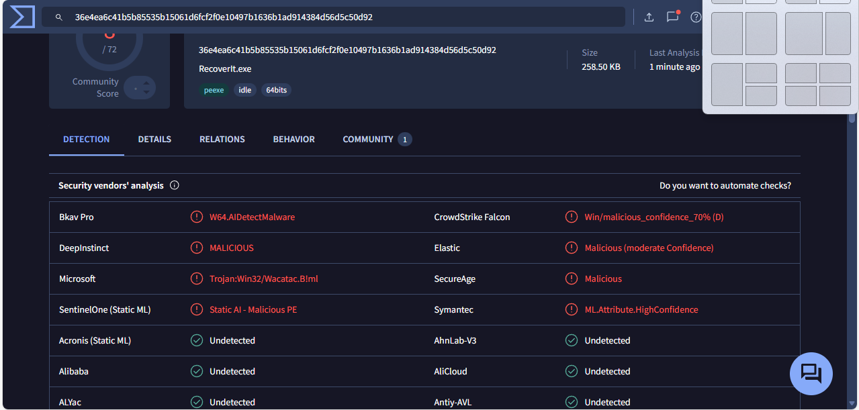Open the RELATIONS tab
The width and height of the screenshot is (859, 410).
tap(222, 140)
